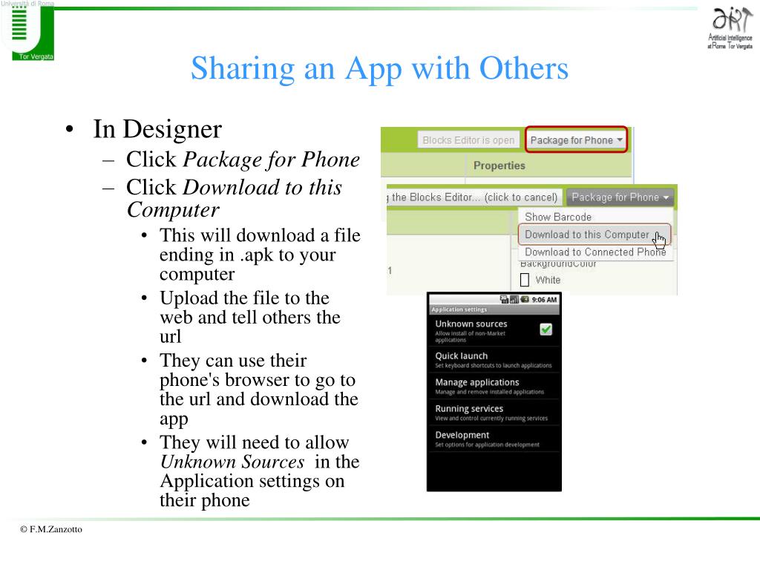This screenshot has width=760, height=570.
Task: Click the Tor Vergata university logo
Action: pyautogui.click(x=27, y=30)
